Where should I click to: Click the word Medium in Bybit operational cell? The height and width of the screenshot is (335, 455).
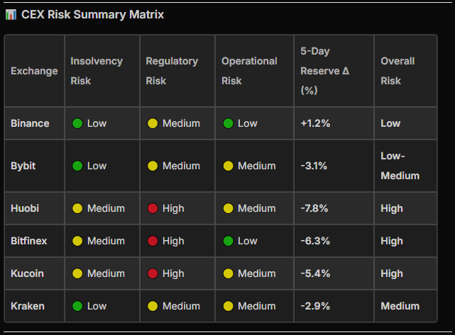click(257, 166)
